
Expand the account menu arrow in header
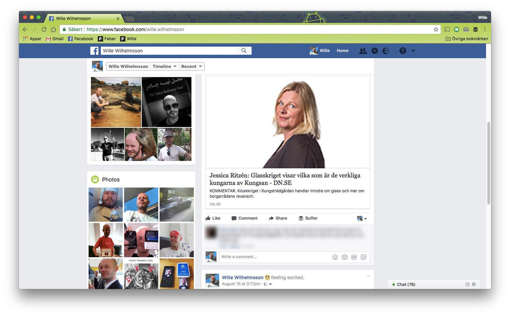point(413,51)
